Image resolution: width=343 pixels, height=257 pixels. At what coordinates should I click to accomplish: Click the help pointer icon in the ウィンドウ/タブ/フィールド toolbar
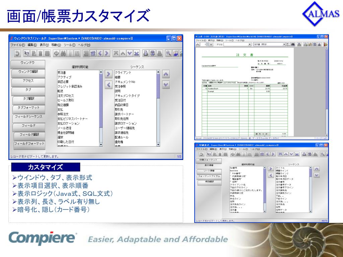click(x=27, y=54)
